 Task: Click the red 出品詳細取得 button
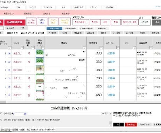15,22
